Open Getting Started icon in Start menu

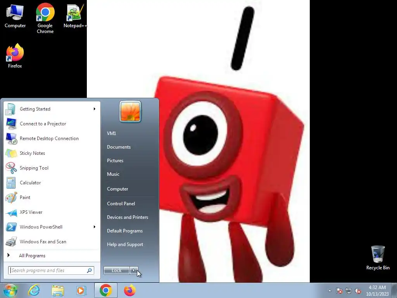point(10,109)
